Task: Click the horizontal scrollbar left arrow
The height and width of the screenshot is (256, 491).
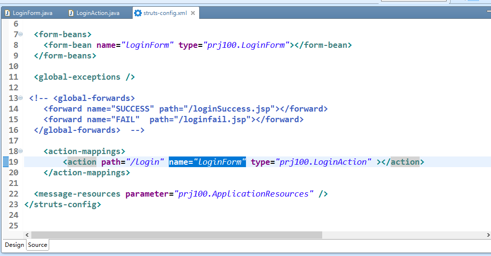Action: pos(27,235)
